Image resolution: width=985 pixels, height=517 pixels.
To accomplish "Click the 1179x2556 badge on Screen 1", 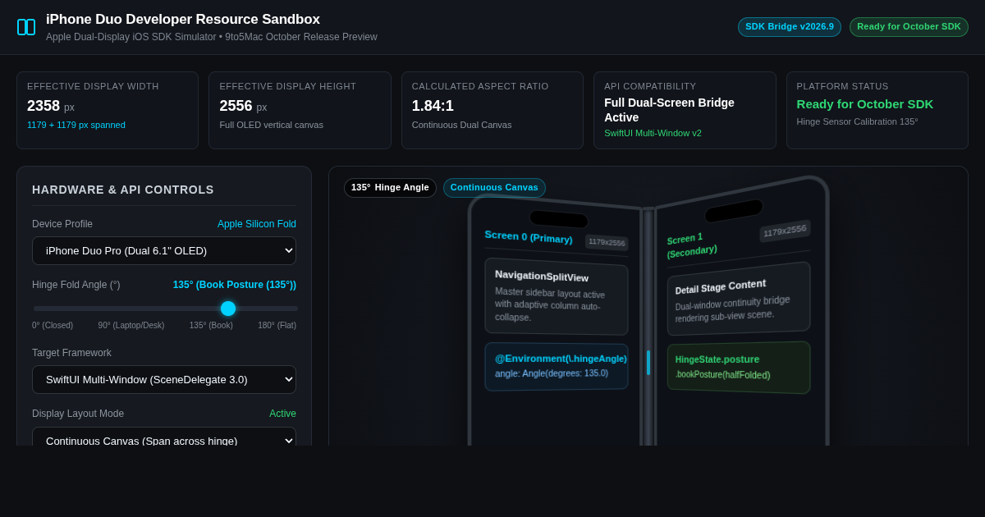I will pyautogui.click(x=785, y=231).
